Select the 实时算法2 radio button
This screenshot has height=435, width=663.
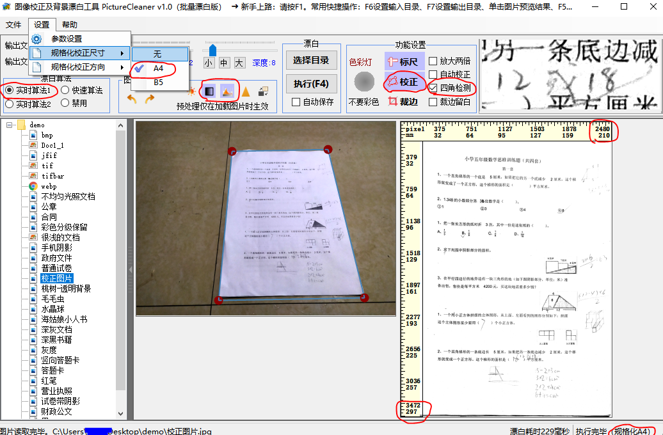pyautogui.click(x=10, y=104)
